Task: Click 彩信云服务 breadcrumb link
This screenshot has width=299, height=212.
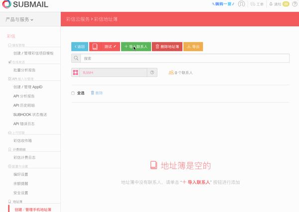Action: tap(78, 19)
